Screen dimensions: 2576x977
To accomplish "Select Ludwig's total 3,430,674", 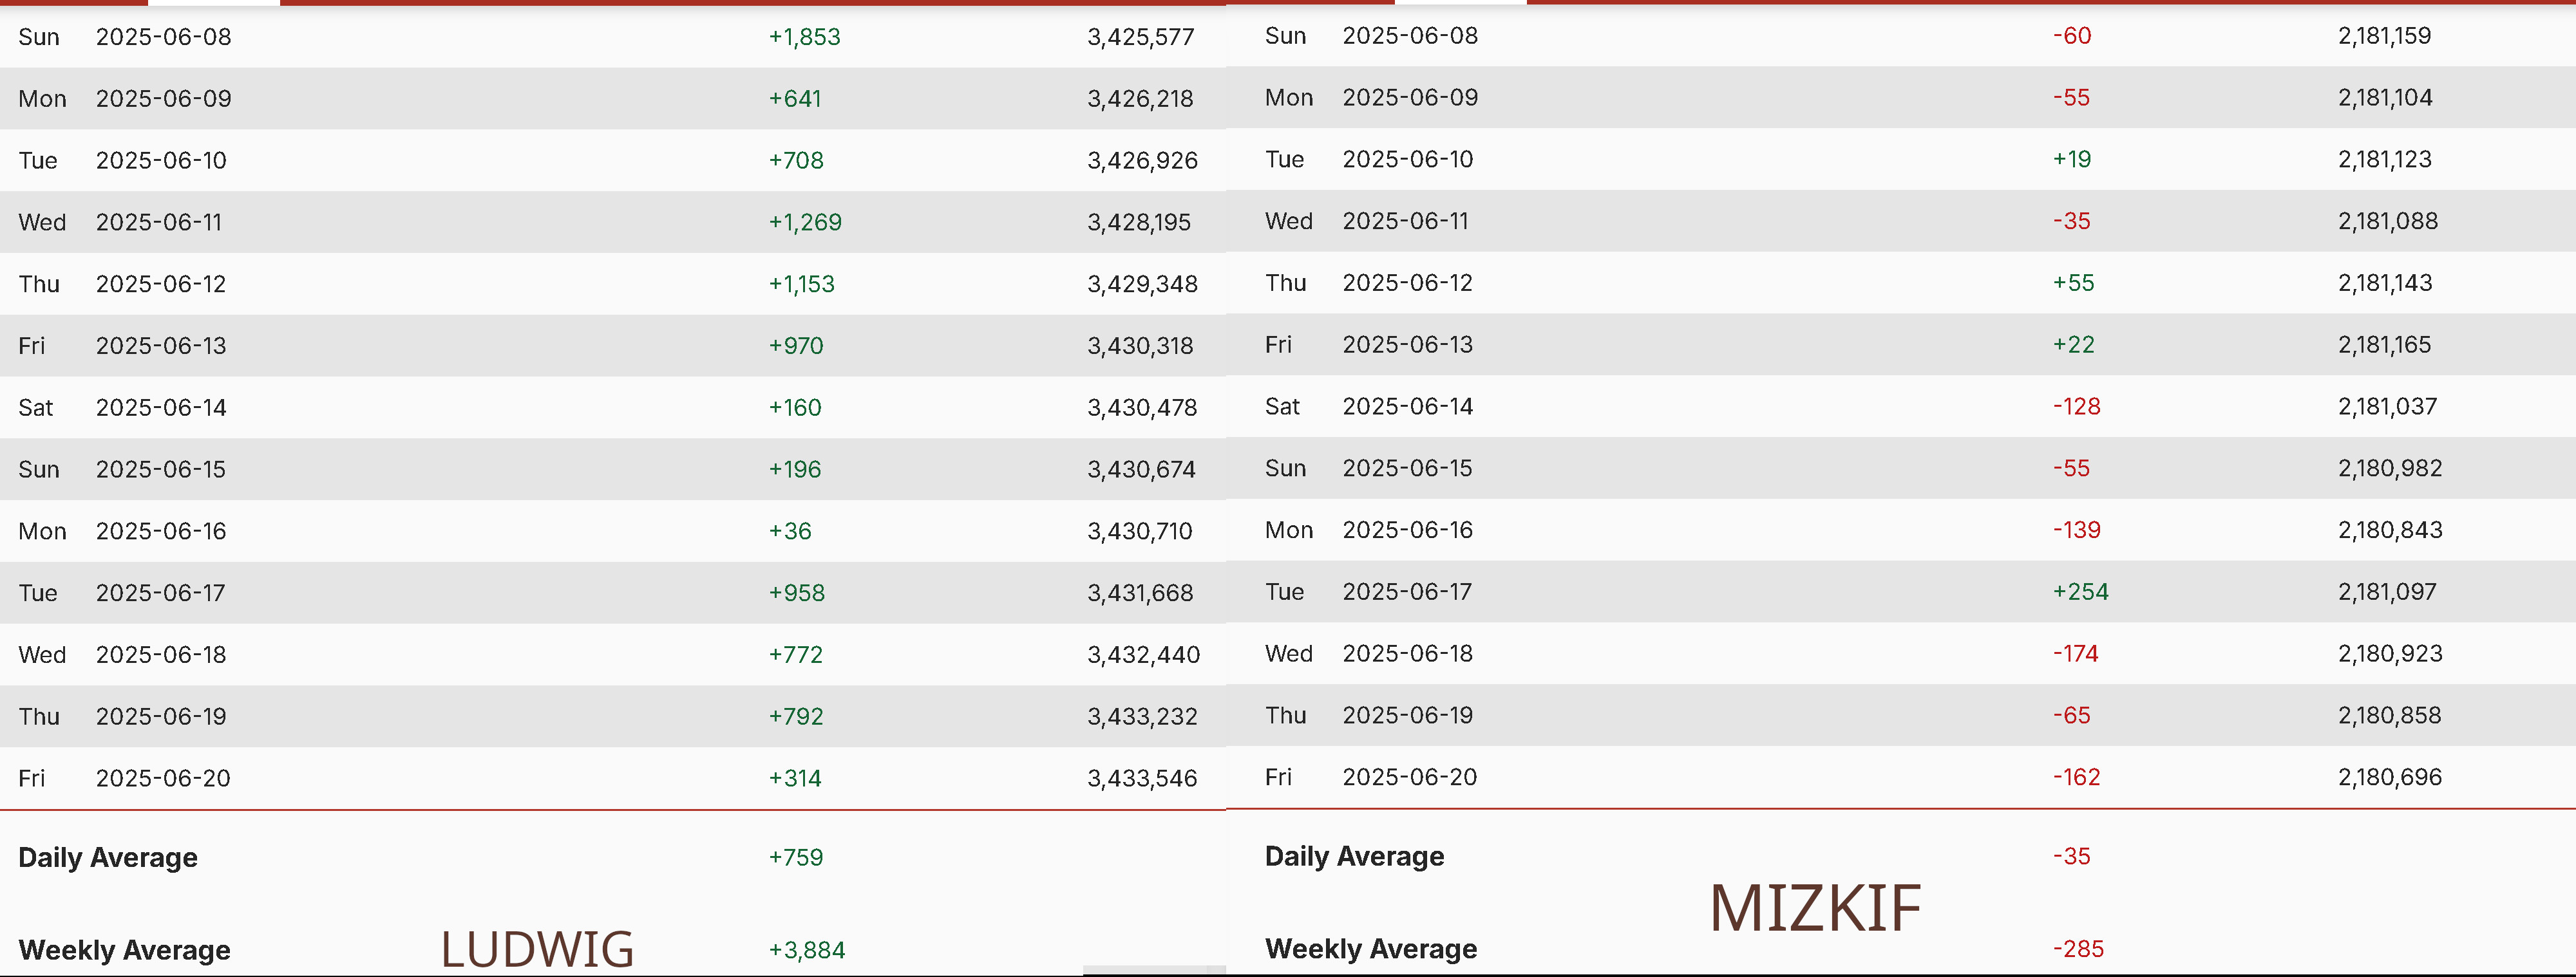I will point(1142,470).
